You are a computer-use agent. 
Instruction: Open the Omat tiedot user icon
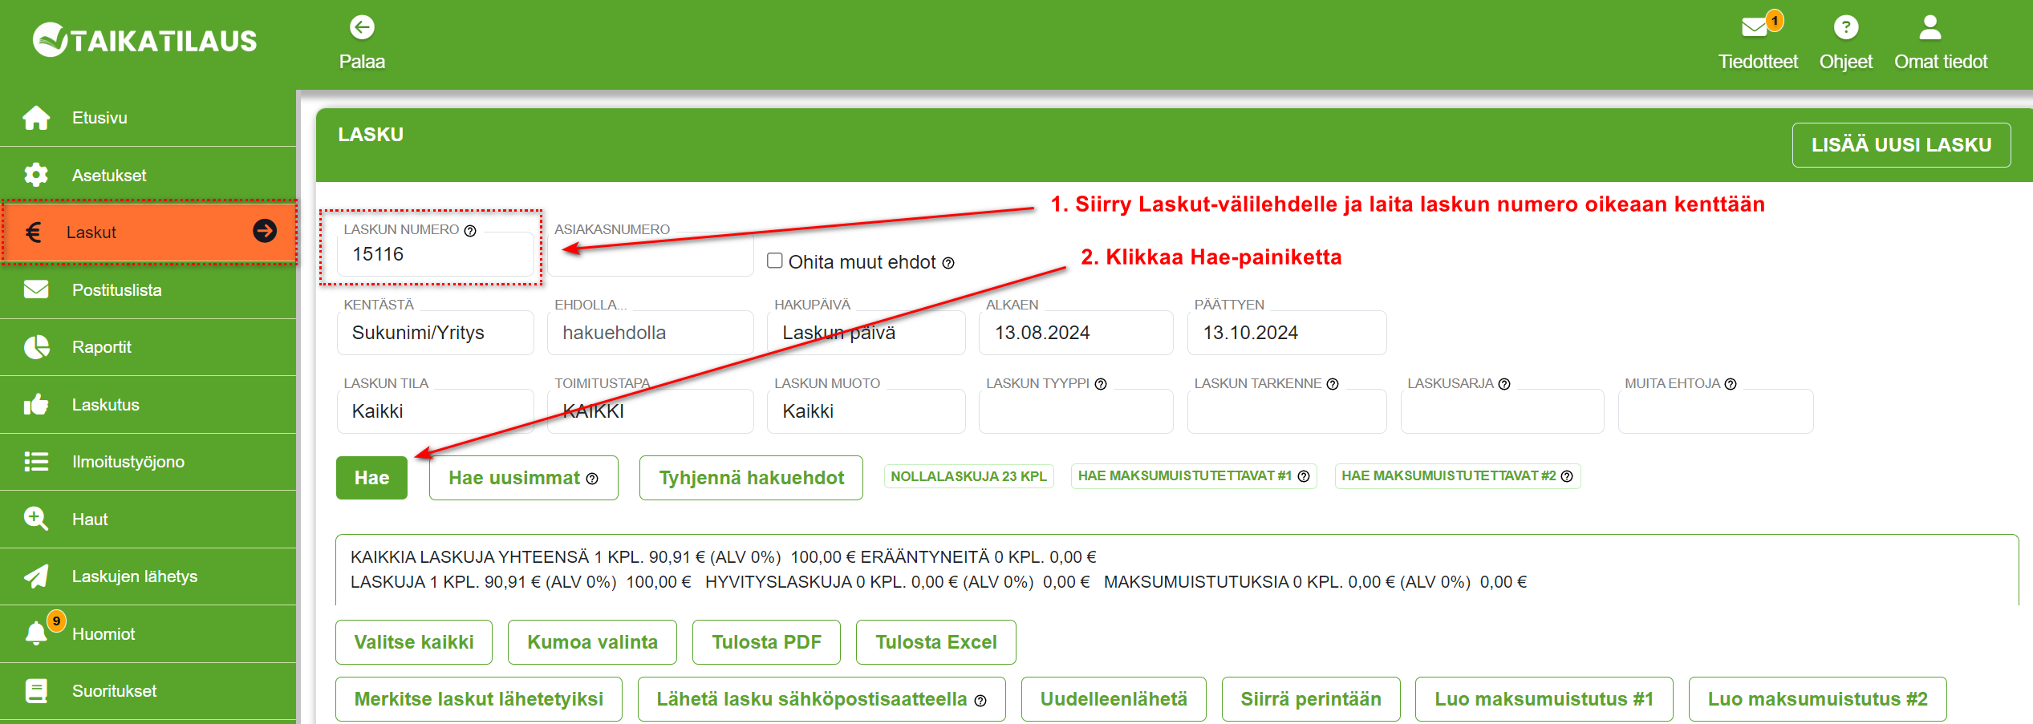point(1930,28)
